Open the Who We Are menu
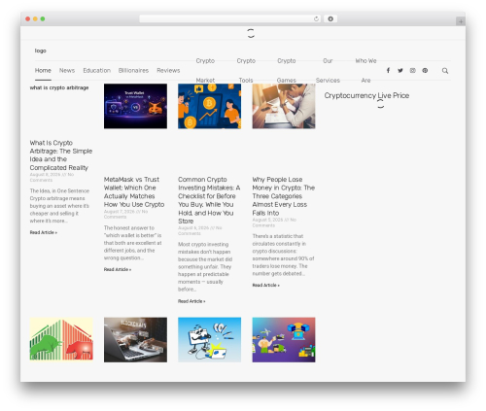Screen dimensions: 486x411 tap(365, 70)
